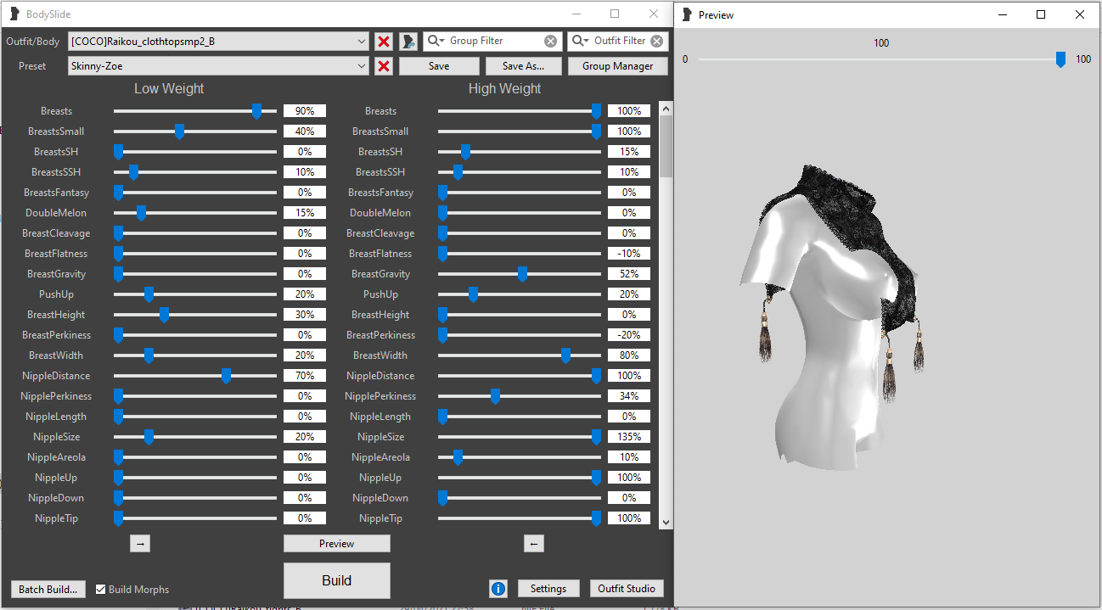Click Low Weight PushUp 20% value field
The height and width of the screenshot is (610, 1102).
305,294
